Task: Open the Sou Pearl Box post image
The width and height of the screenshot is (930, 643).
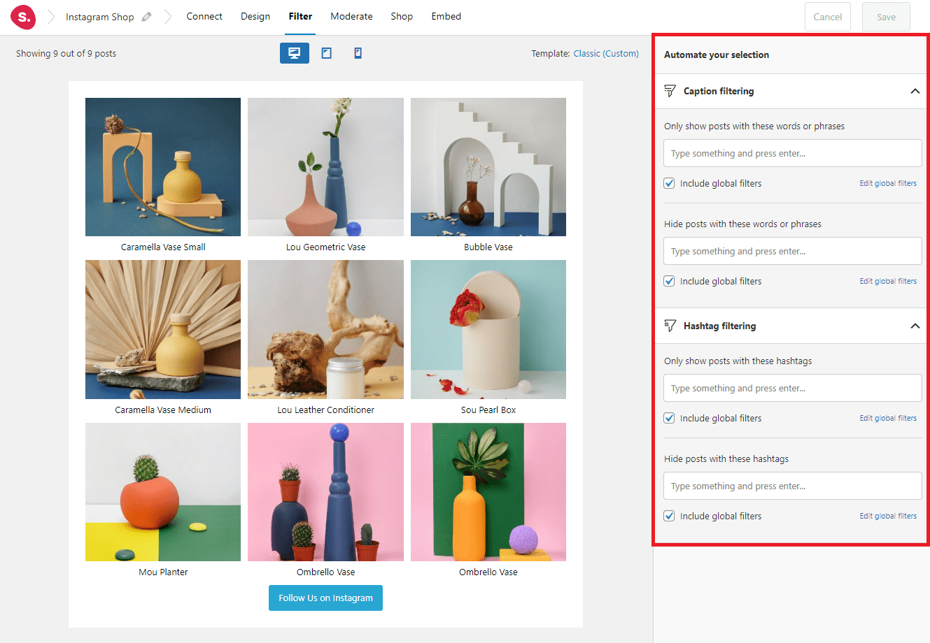Action: pos(488,329)
